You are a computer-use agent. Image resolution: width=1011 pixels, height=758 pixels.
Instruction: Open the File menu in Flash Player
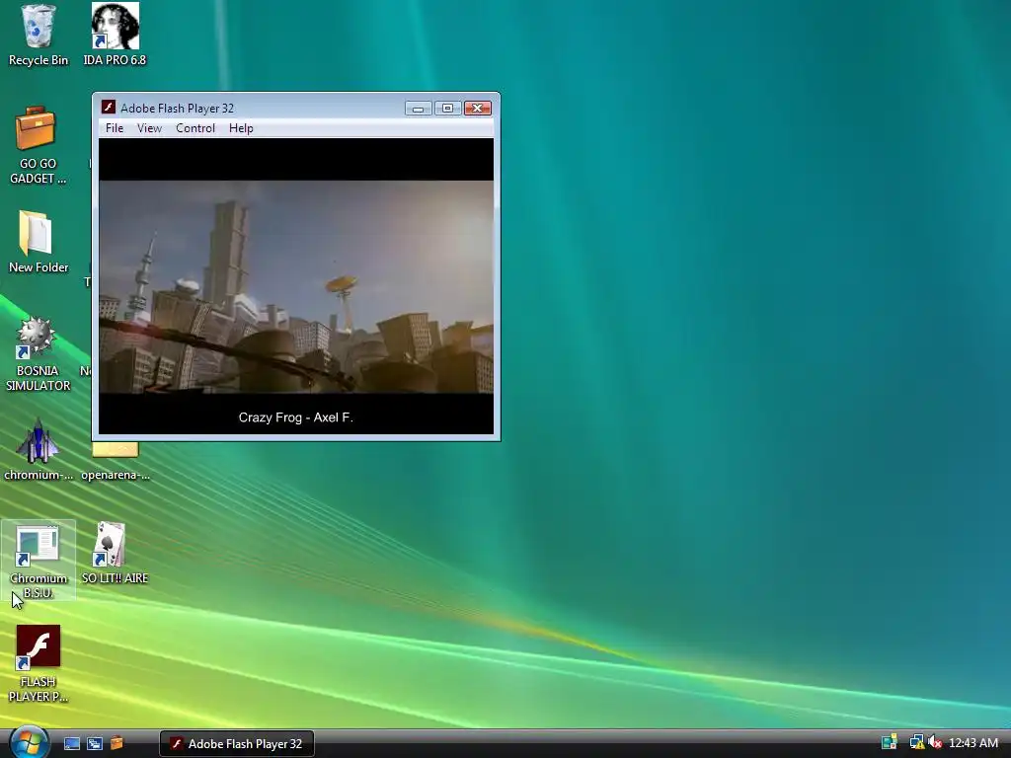click(115, 128)
